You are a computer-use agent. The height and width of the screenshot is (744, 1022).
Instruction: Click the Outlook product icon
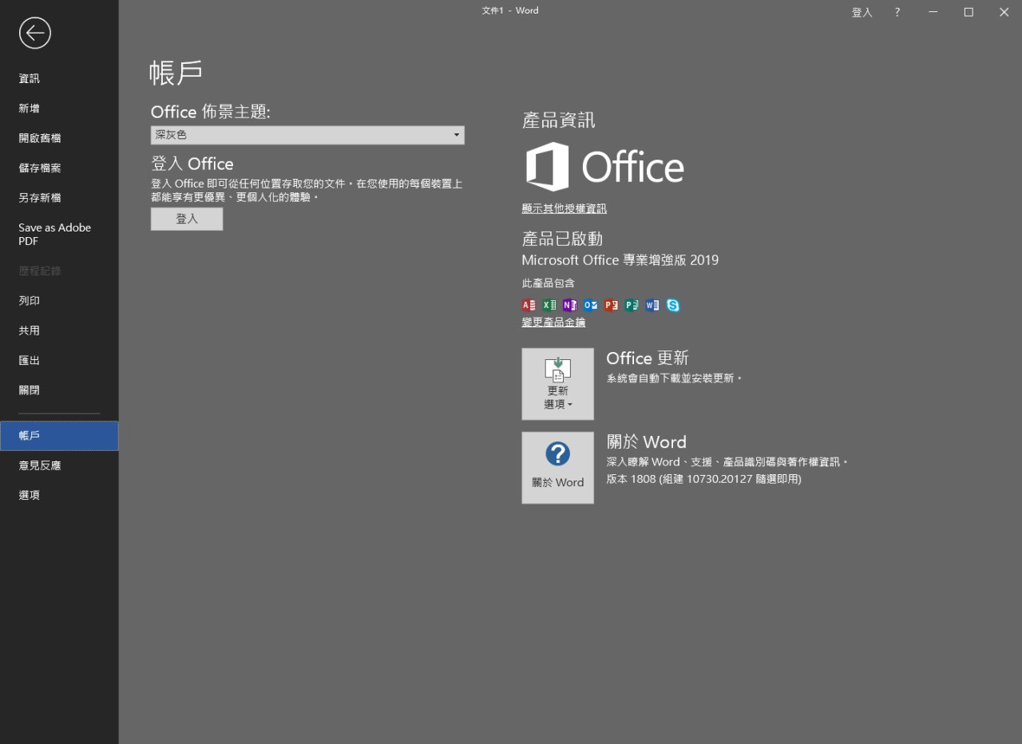pos(591,305)
